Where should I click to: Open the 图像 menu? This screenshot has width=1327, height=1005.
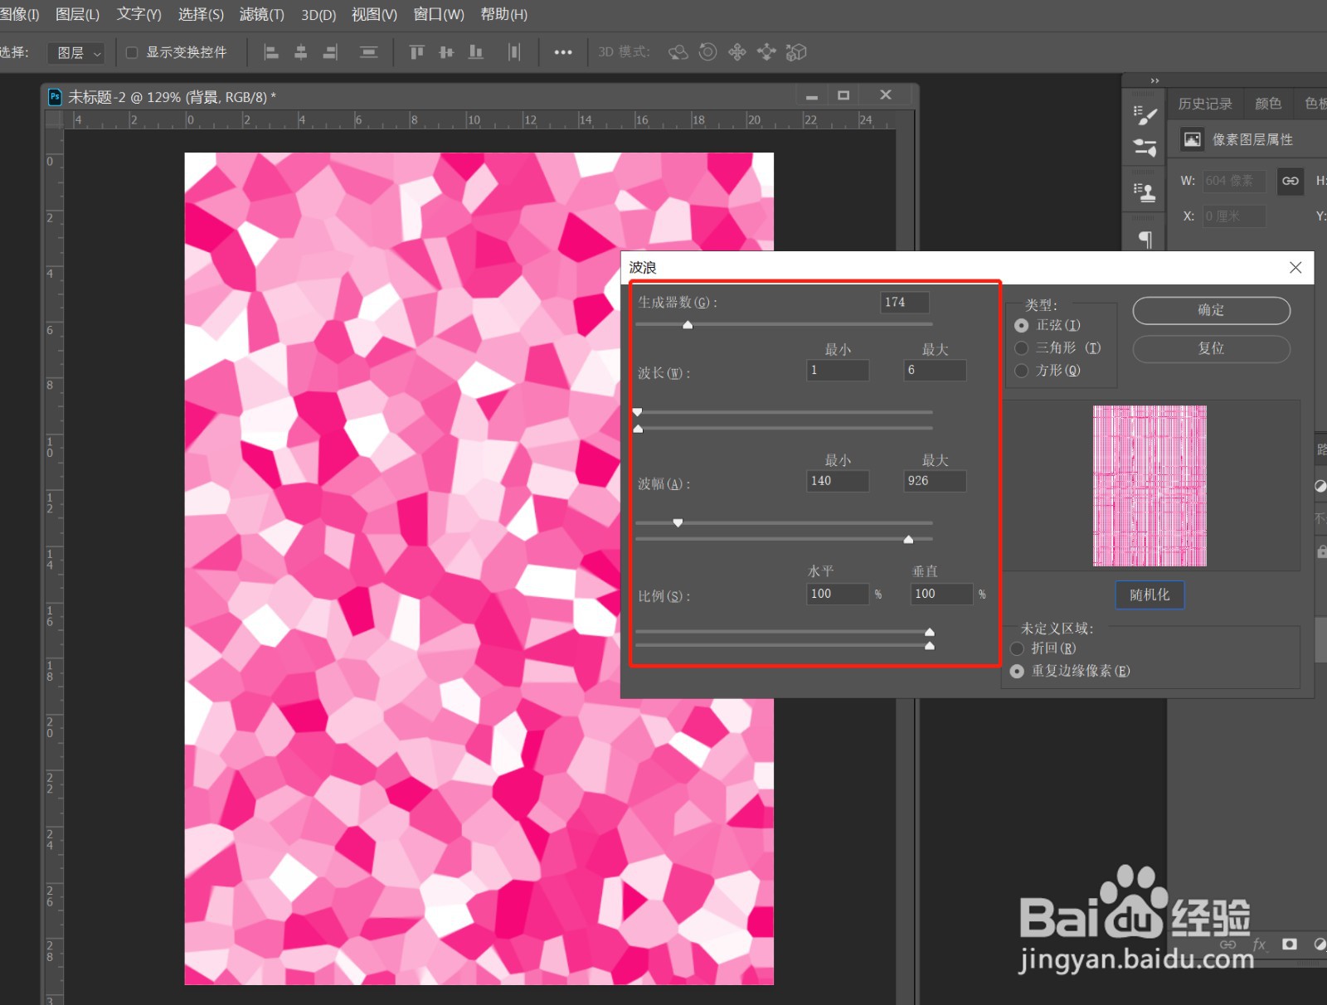point(19,14)
